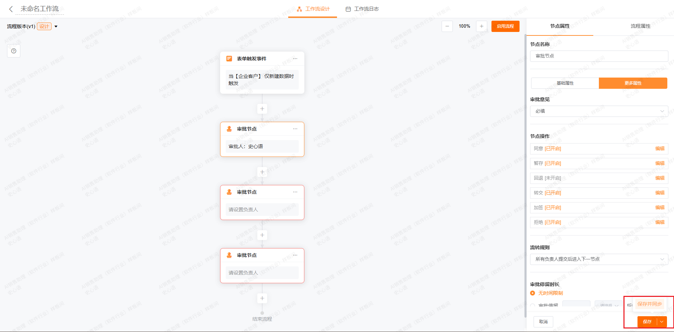Click the plus button above 结束流程
The image size is (674, 332).
tap(262, 298)
